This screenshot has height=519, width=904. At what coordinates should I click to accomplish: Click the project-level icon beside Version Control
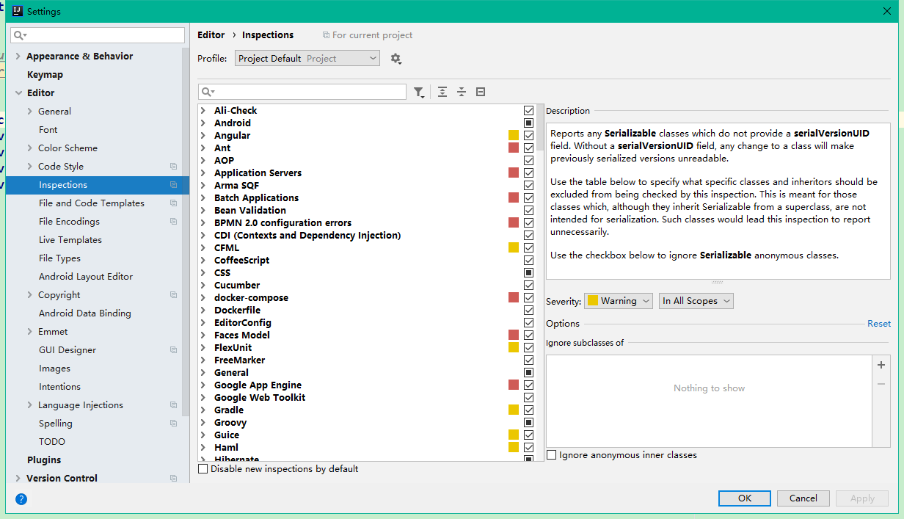pyautogui.click(x=174, y=479)
